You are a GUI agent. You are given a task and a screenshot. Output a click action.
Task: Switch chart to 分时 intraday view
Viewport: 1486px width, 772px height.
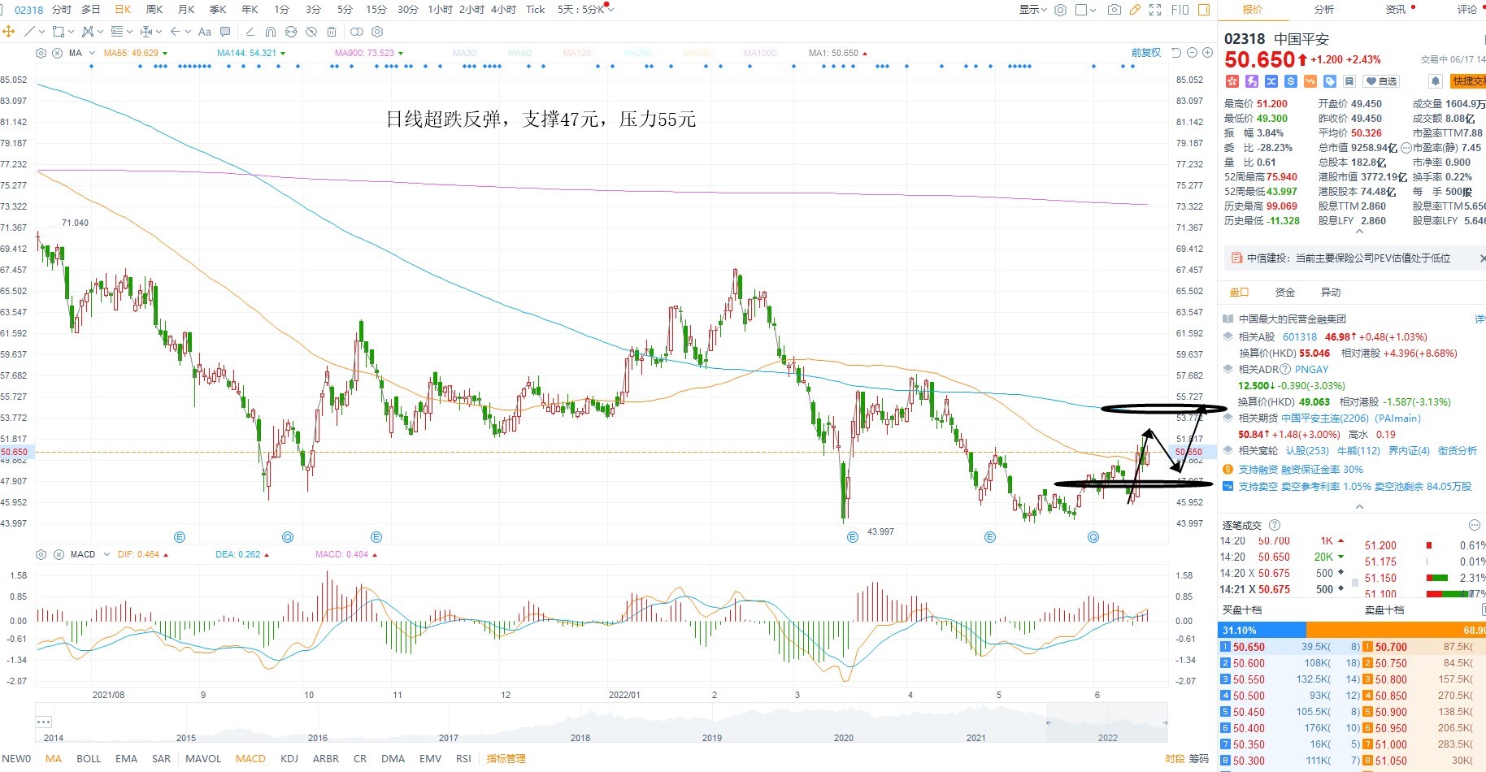tap(61, 10)
